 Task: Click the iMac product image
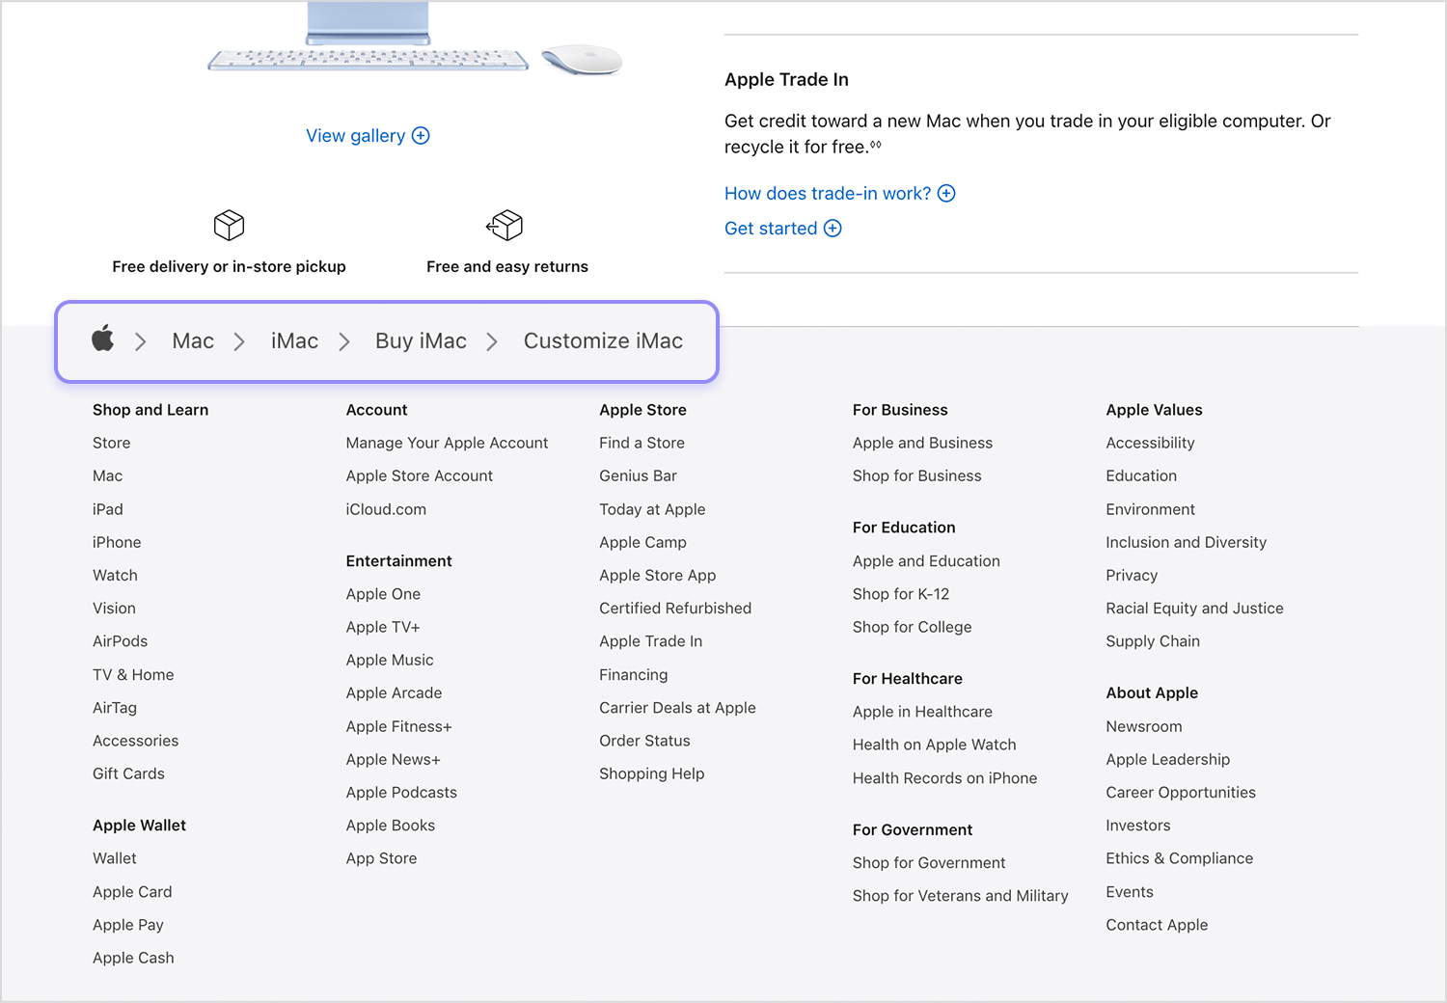[415, 39]
